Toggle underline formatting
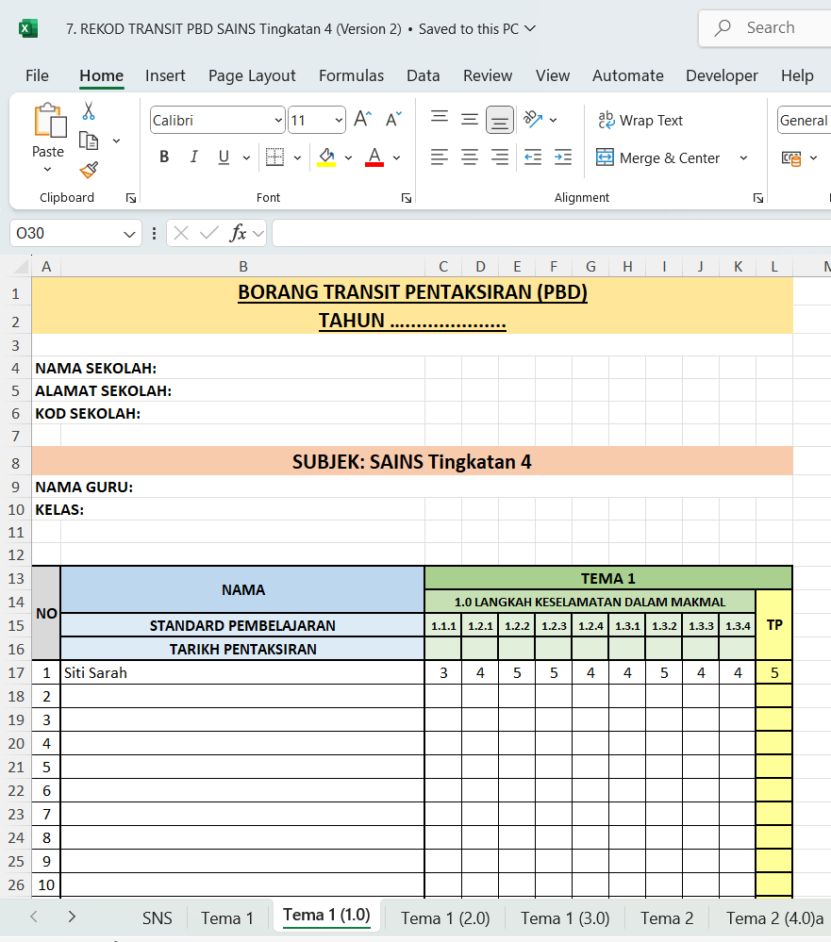Screen dimensions: 831x942 coord(224,157)
